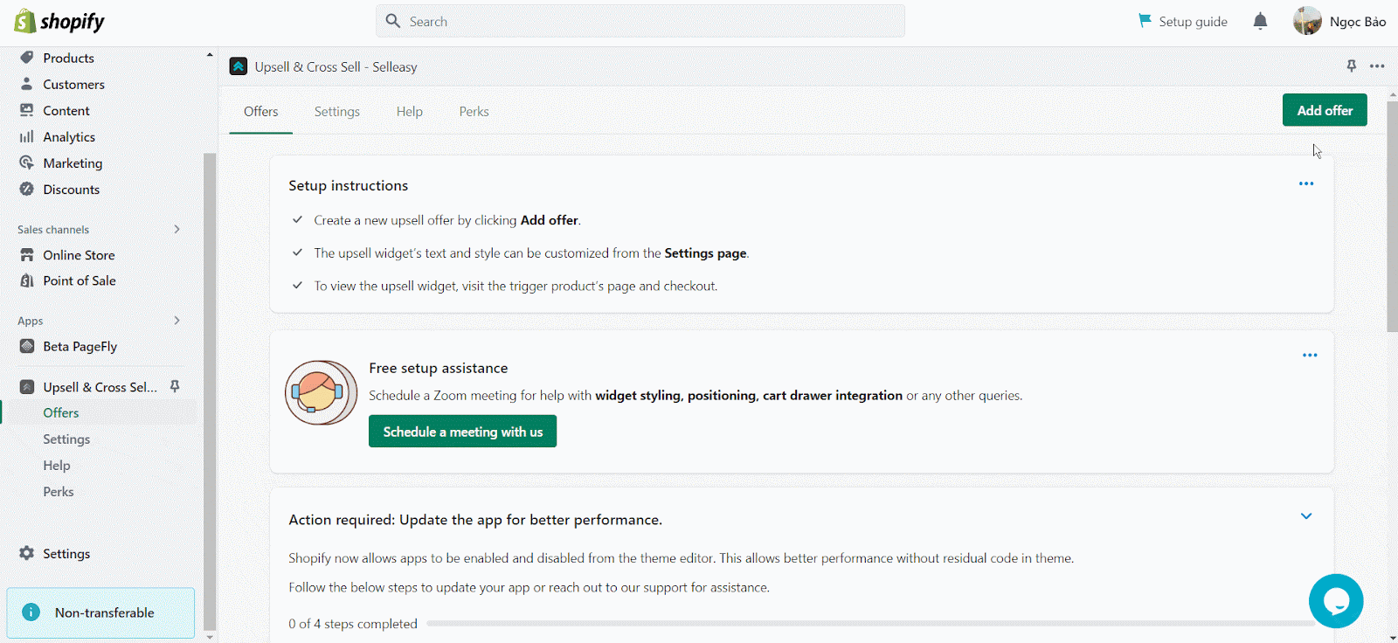Click the Analytics bar chart icon
The image size is (1398, 643).
27,136
